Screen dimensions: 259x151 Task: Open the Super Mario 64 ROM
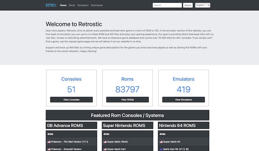pos(172,142)
